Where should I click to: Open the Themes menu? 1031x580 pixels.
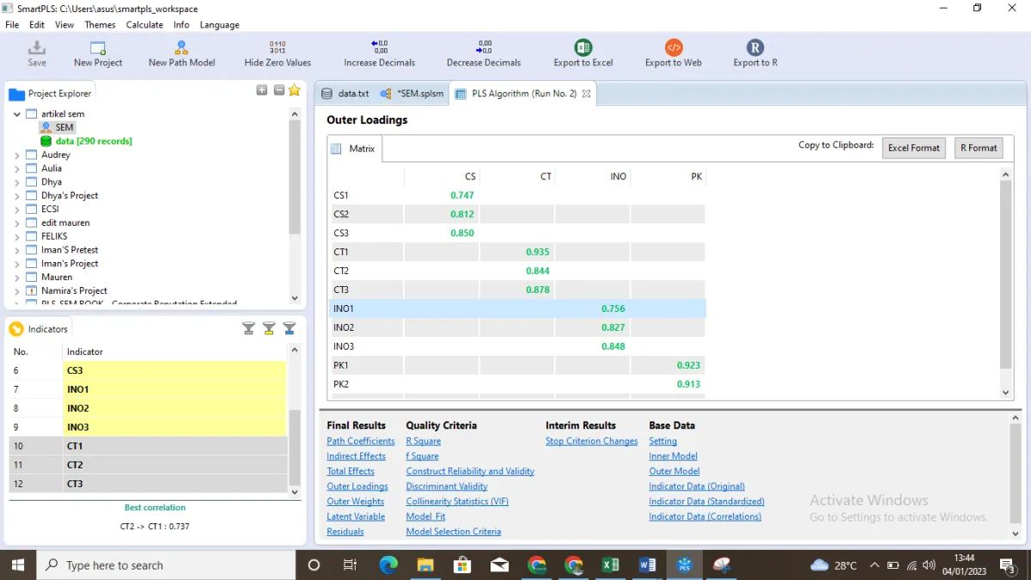(x=101, y=25)
